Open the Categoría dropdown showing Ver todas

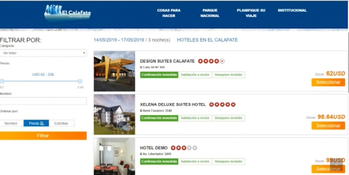pyautogui.click(x=43, y=53)
